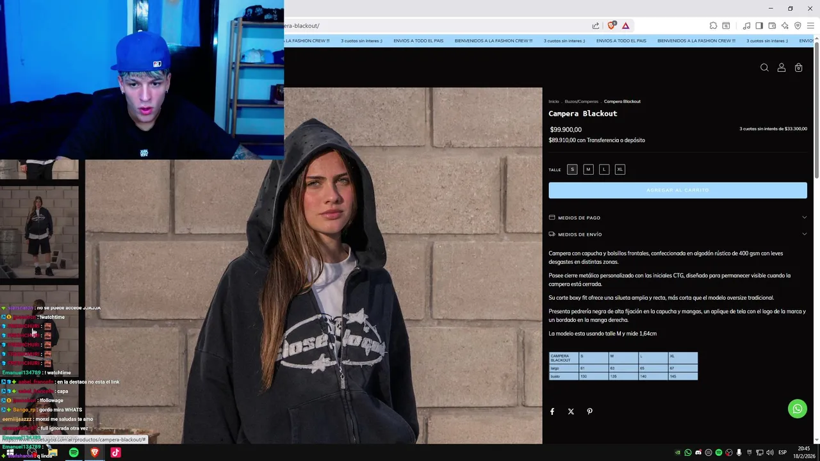Image resolution: width=820 pixels, height=461 pixels.
Task: Select thumbnail of model in black shorts
Action: [x=39, y=232]
